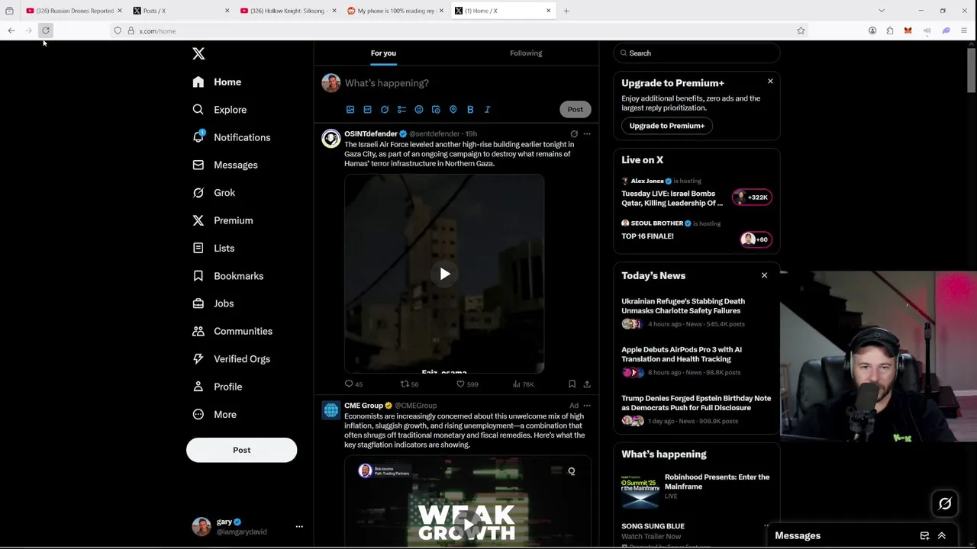Tag location icon in composer
The image size is (977, 549).
(453, 110)
